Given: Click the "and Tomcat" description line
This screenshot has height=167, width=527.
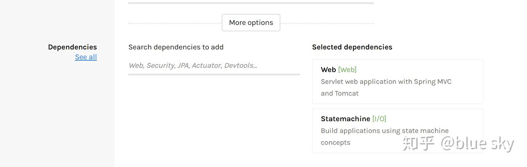Looking at the screenshot, I should pyautogui.click(x=340, y=93).
